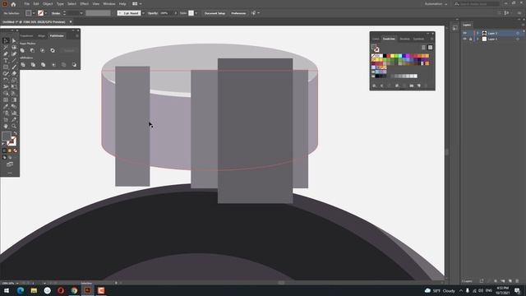Click the Preferences button
526x296 pixels.
pyautogui.click(x=238, y=13)
